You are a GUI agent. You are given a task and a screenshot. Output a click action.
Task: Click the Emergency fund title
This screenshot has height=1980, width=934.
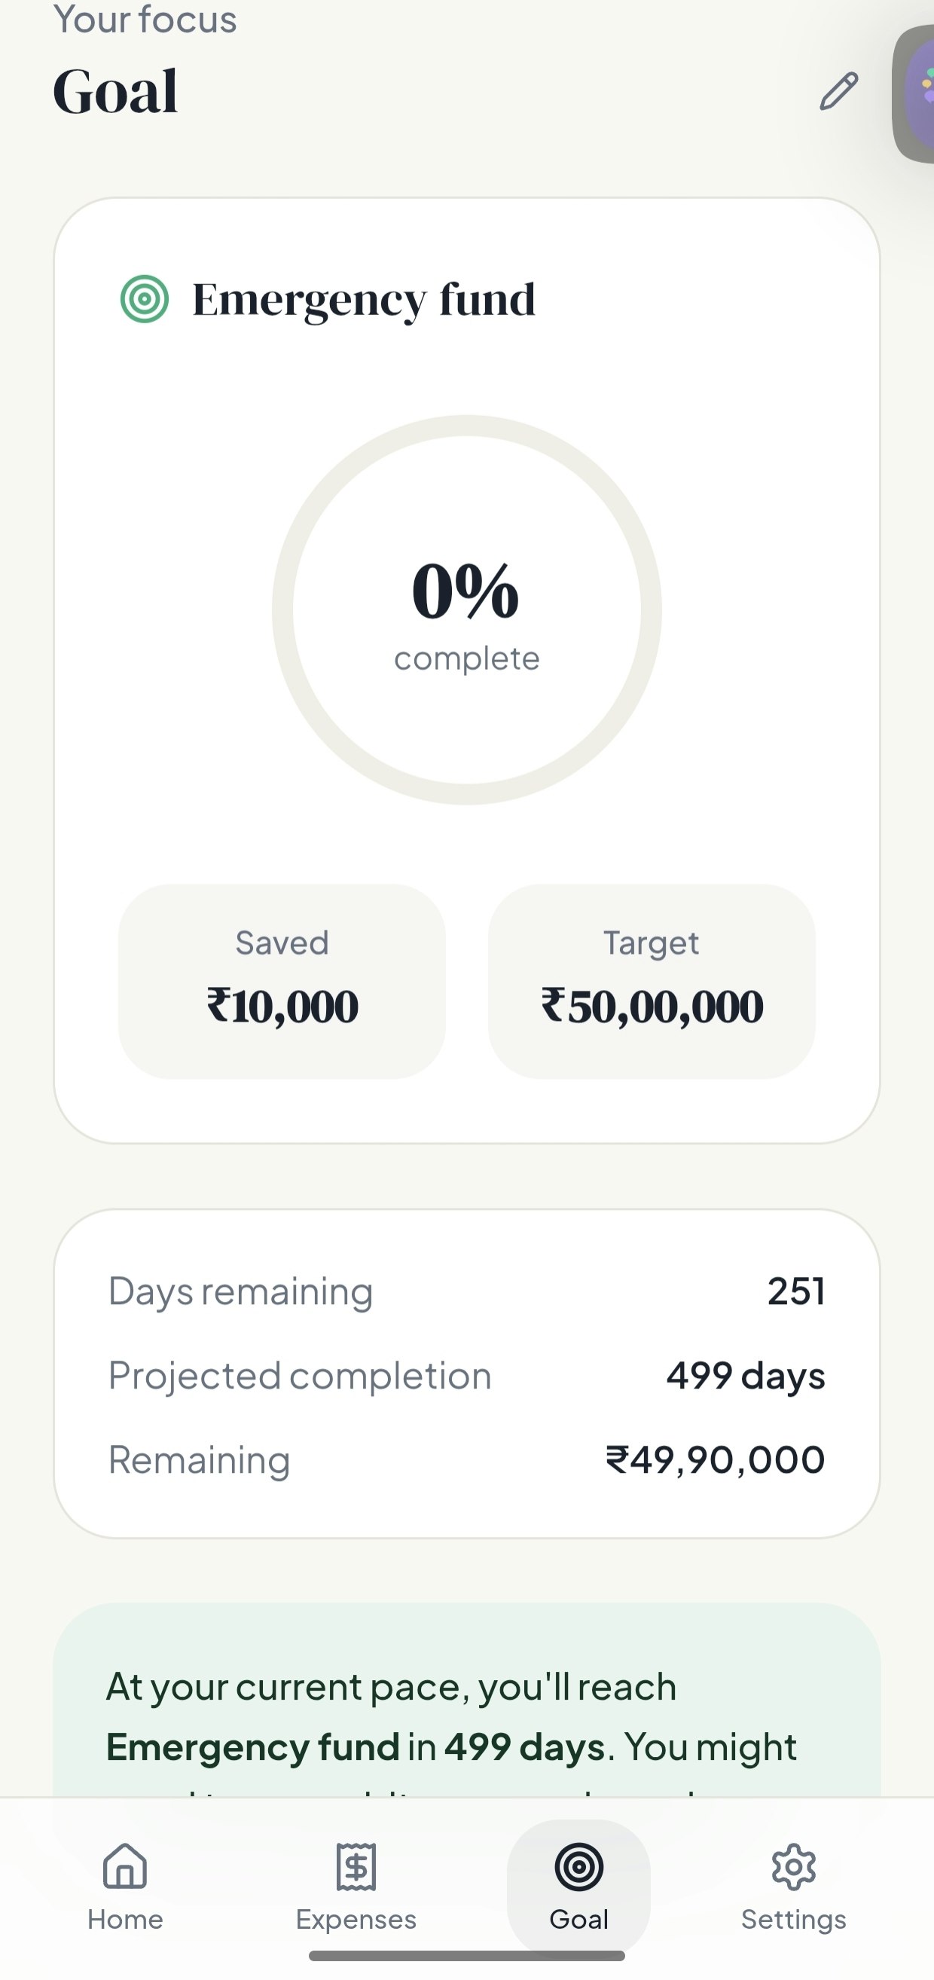point(364,299)
